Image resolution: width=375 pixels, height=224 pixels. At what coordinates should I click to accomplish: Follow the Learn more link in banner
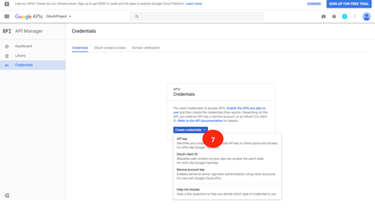(x=194, y=4)
